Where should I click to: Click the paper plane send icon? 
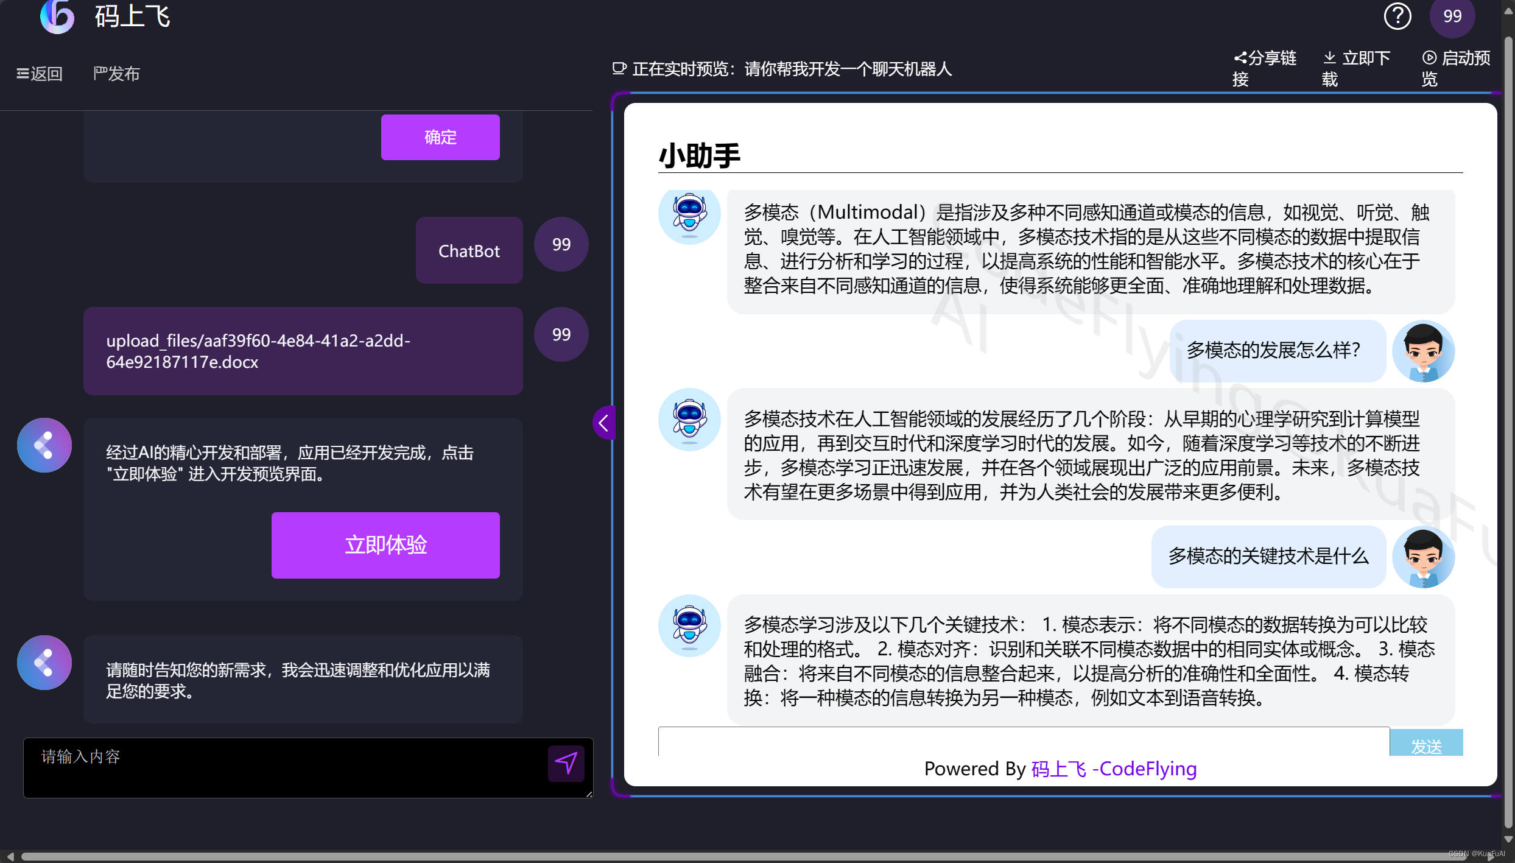click(x=566, y=763)
